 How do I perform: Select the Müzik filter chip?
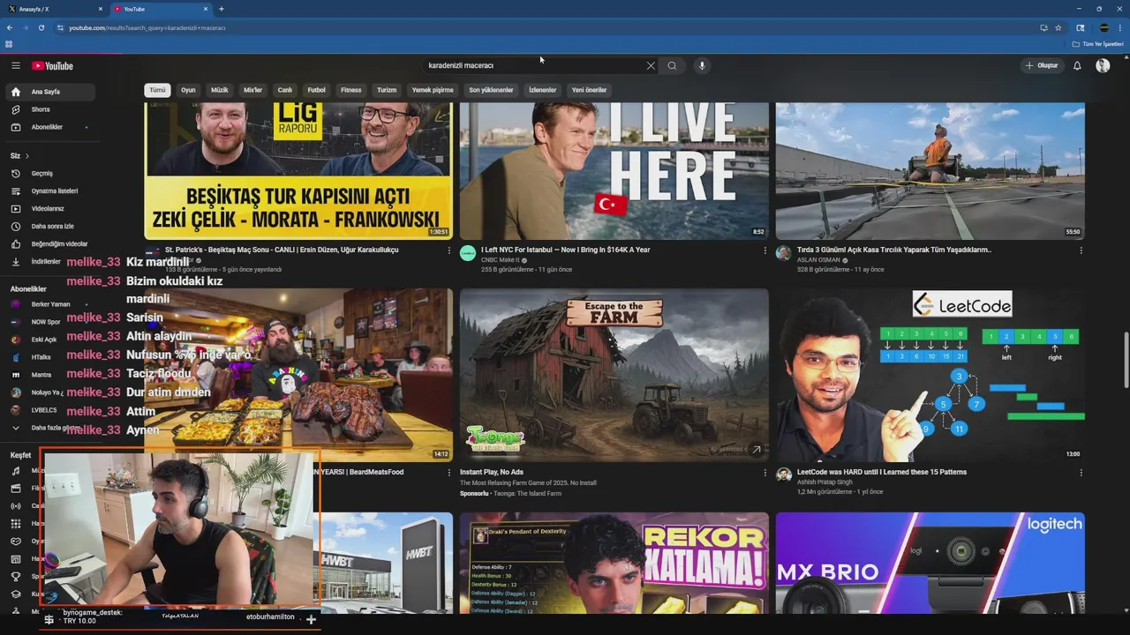[219, 90]
